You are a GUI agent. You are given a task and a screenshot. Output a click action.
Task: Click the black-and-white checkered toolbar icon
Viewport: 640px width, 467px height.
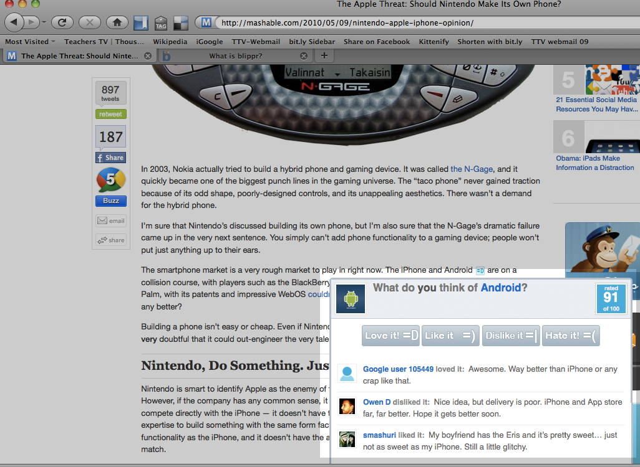[x=181, y=23]
